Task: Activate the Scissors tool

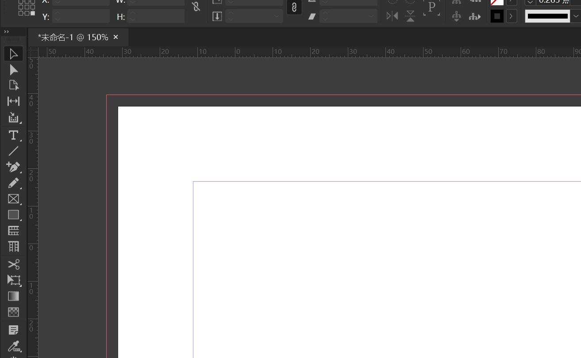Action: click(x=14, y=264)
